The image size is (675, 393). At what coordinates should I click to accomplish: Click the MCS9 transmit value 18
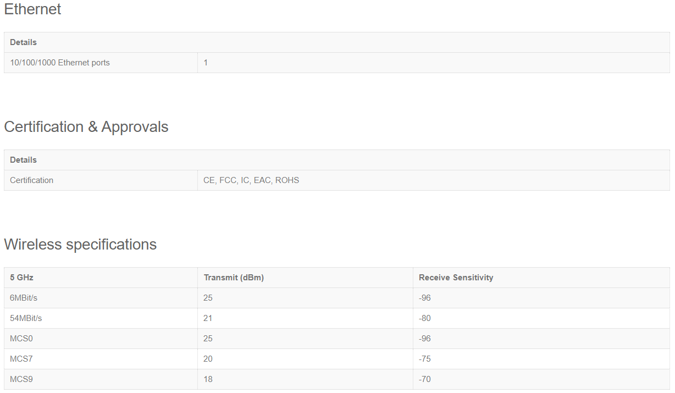[x=208, y=379]
